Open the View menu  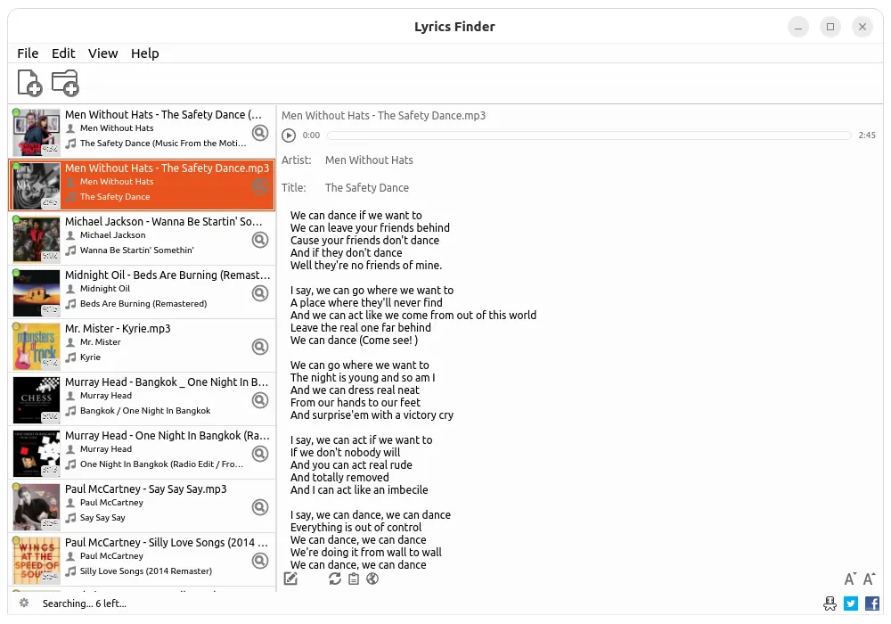102,53
